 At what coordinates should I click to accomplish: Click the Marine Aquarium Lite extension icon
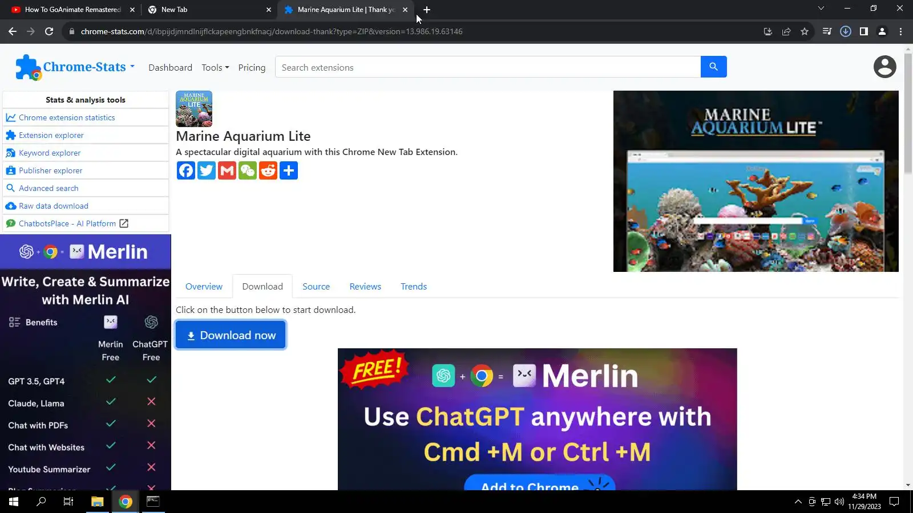point(194,109)
